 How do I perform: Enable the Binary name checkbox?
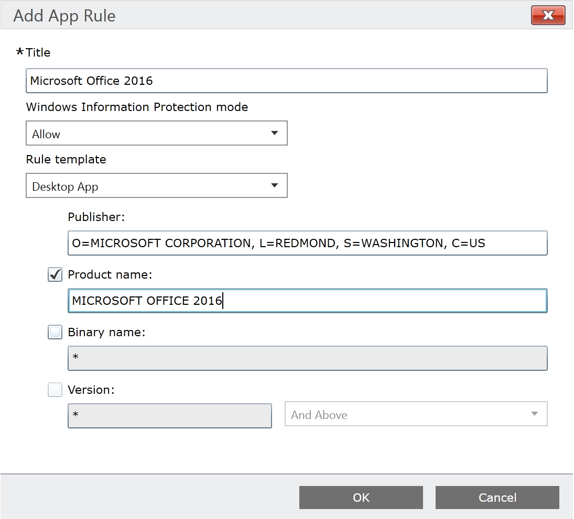[x=55, y=332]
